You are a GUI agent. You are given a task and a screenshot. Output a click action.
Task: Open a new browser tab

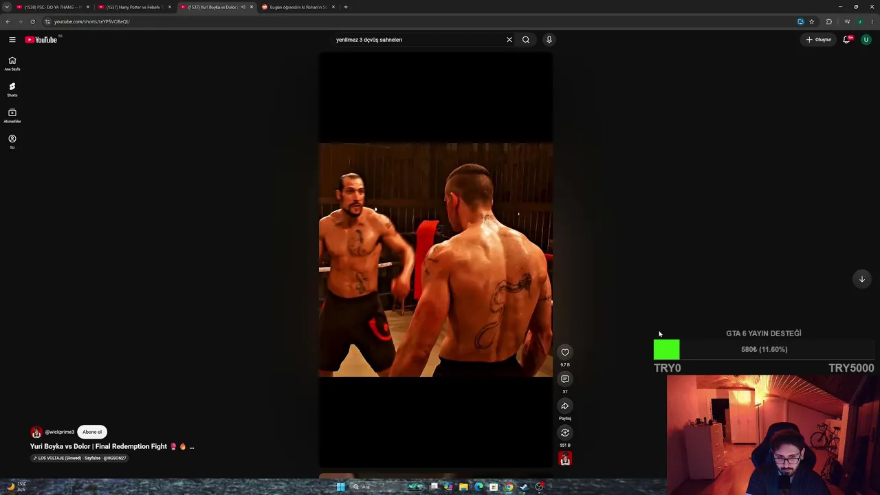coord(346,7)
